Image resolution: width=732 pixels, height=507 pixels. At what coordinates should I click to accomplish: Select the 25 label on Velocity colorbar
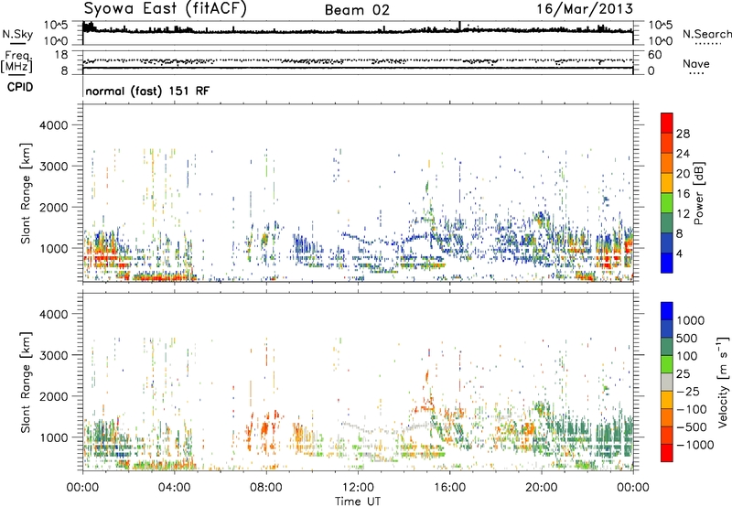[683, 374]
